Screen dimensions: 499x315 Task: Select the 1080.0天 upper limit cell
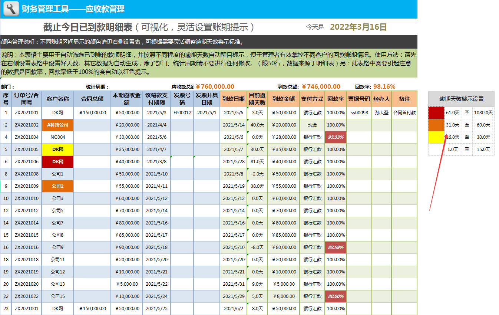[483, 113]
